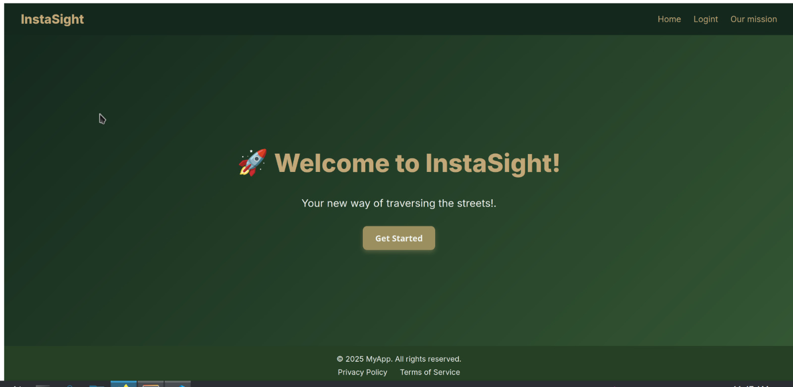Click the copyright symbol in the footer
Image resolution: width=793 pixels, height=387 pixels.
340,359
